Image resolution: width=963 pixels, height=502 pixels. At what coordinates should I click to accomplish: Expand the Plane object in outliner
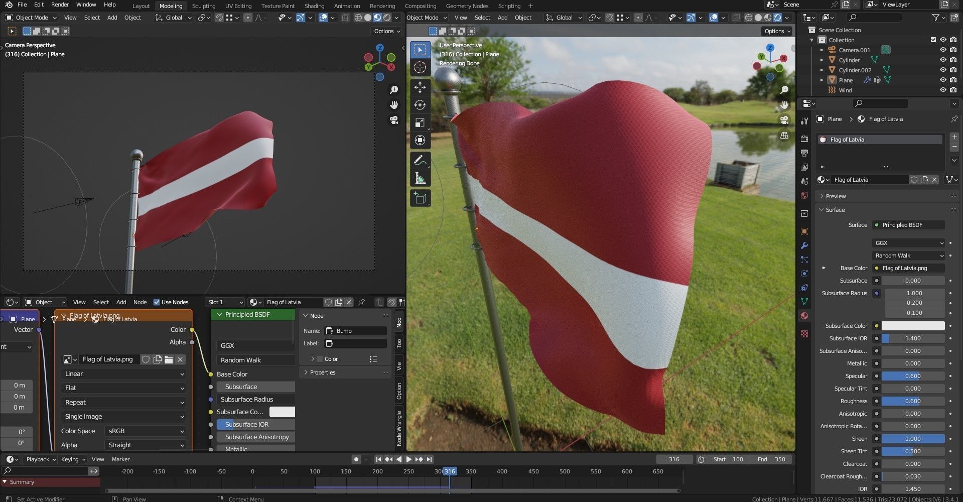(x=821, y=80)
